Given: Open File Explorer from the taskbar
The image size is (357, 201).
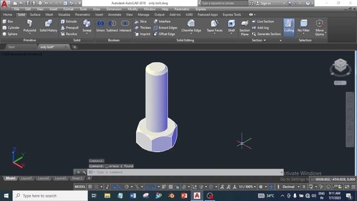Looking at the screenshot, I should click(x=107, y=196).
